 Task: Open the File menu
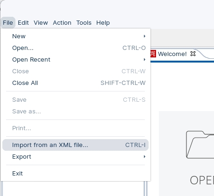pyautogui.click(x=8, y=23)
